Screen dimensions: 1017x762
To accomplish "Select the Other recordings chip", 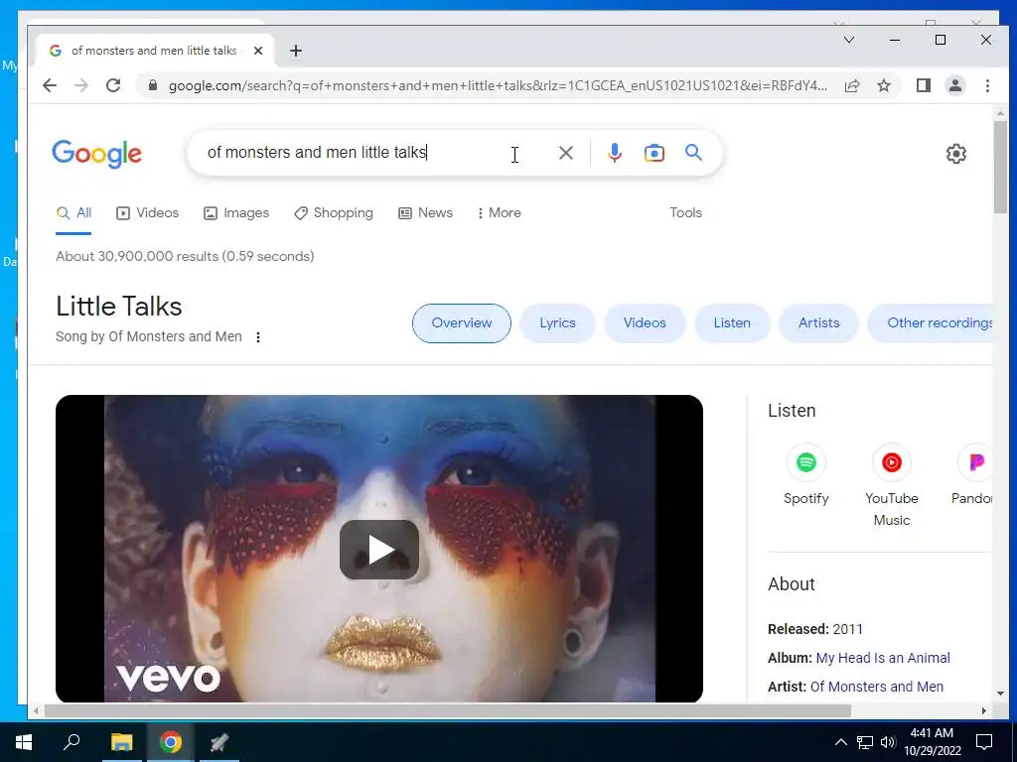I will click(x=930, y=323).
